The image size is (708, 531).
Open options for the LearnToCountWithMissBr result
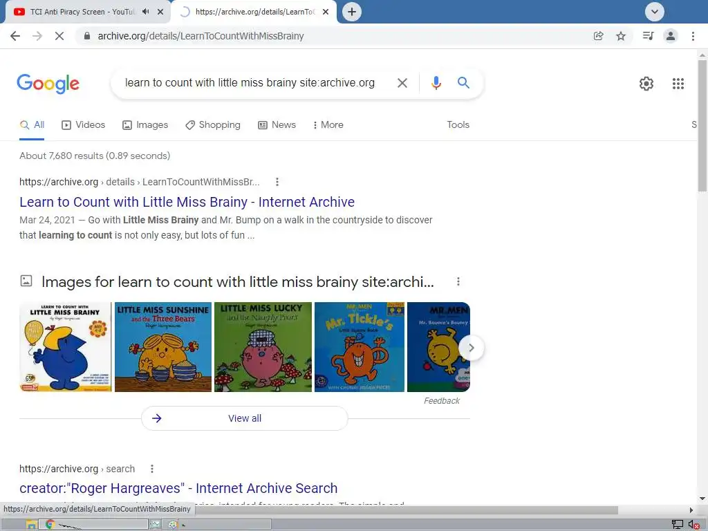[277, 182]
